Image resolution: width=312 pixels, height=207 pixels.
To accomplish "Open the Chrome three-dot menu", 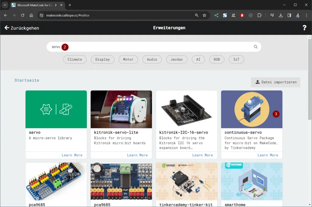I will 306,15.
